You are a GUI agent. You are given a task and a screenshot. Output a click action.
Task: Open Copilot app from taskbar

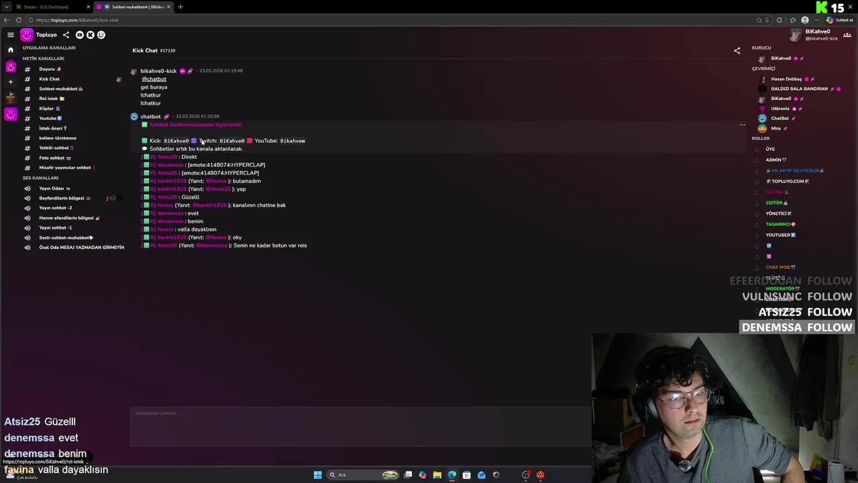[x=422, y=475]
